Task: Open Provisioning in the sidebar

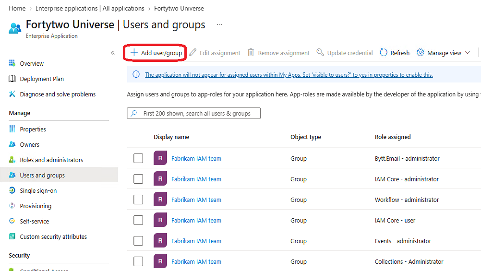Action: [36, 206]
